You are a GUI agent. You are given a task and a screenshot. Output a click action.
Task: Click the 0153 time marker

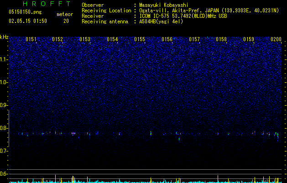tap(85, 39)
